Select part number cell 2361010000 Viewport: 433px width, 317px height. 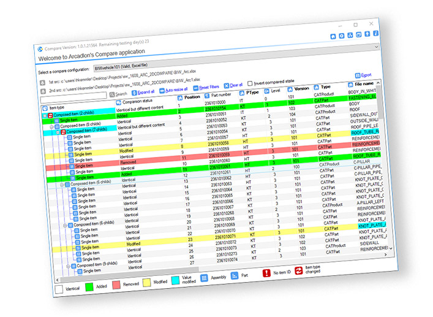(215, 103)
